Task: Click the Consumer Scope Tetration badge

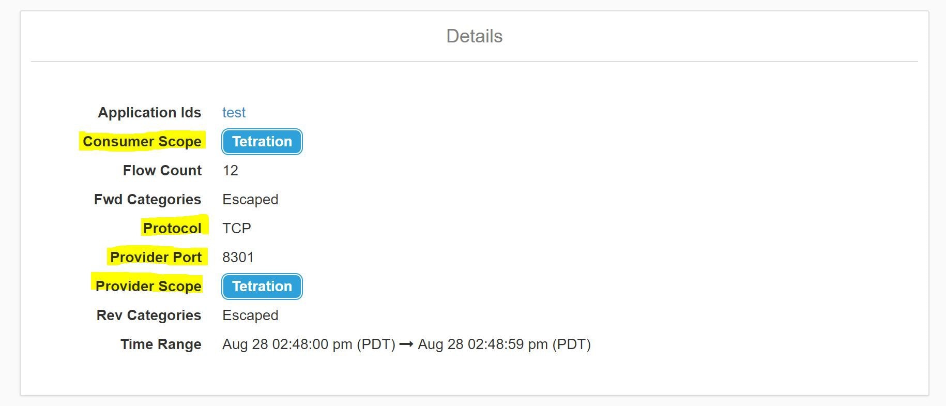Action: [x=262, y=142]
